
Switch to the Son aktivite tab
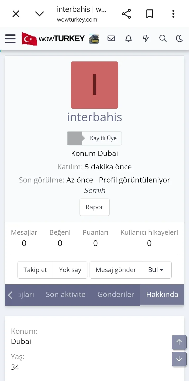(66, 295)
